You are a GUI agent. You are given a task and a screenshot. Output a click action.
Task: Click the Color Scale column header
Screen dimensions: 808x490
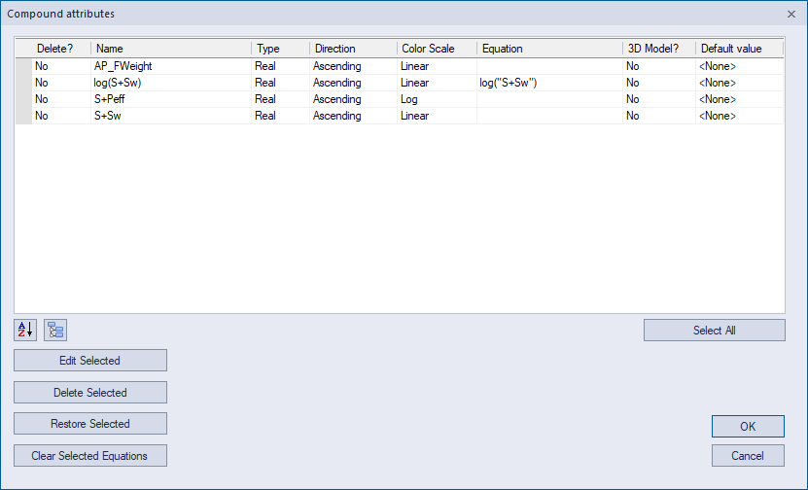[437, 49]
